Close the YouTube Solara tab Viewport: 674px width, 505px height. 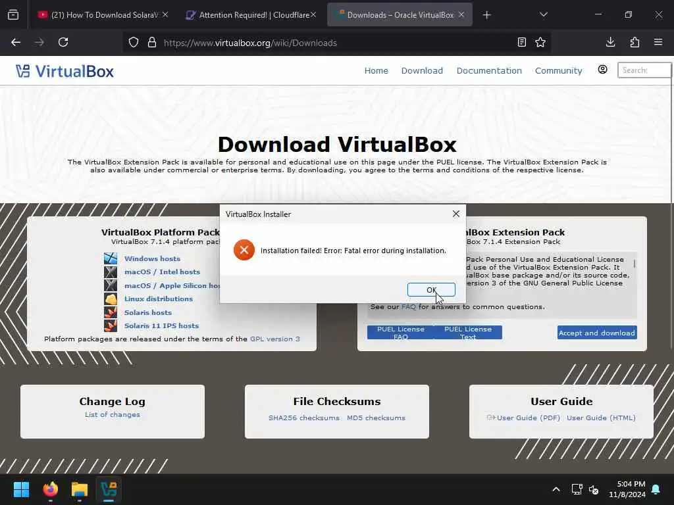165,14
